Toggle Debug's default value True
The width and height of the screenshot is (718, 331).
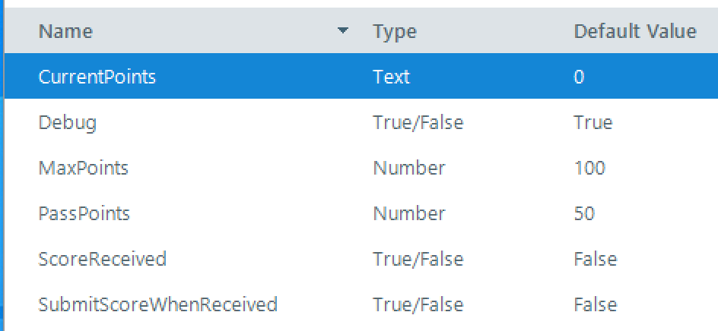tap(593, 122)
